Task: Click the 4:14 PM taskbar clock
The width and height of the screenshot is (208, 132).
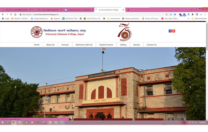Action: (202, 122)
